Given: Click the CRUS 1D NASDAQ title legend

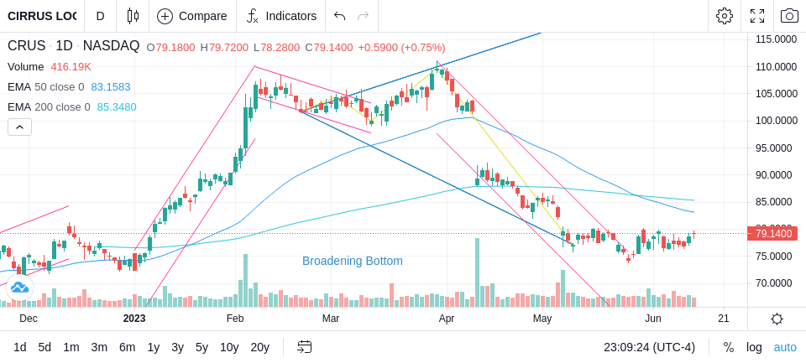Looking at the screenshot, I should pos(74,46).
